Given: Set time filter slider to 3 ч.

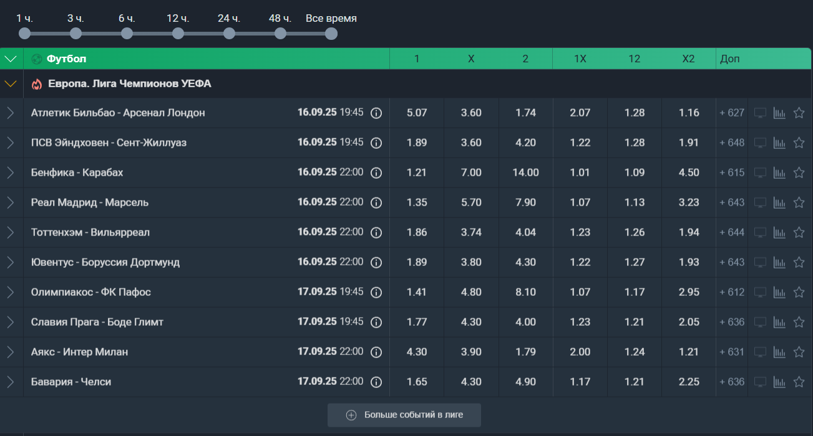Looking at the screenshot, I should pyautogui.click(x=75, y=33).
